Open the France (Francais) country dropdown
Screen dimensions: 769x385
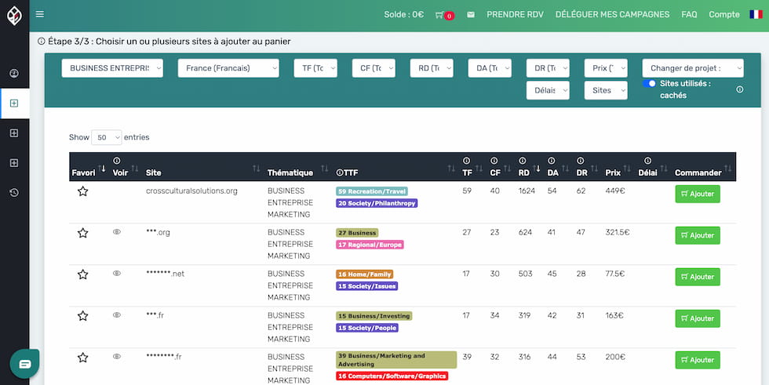coord(228,68)
